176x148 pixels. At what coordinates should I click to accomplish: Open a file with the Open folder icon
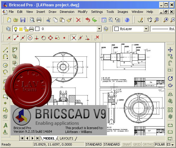pyautogui.click(x=16, y=20)
